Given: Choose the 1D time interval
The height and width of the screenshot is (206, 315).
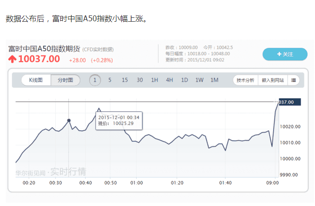Looking at the screenshot, I should [184, 80].
